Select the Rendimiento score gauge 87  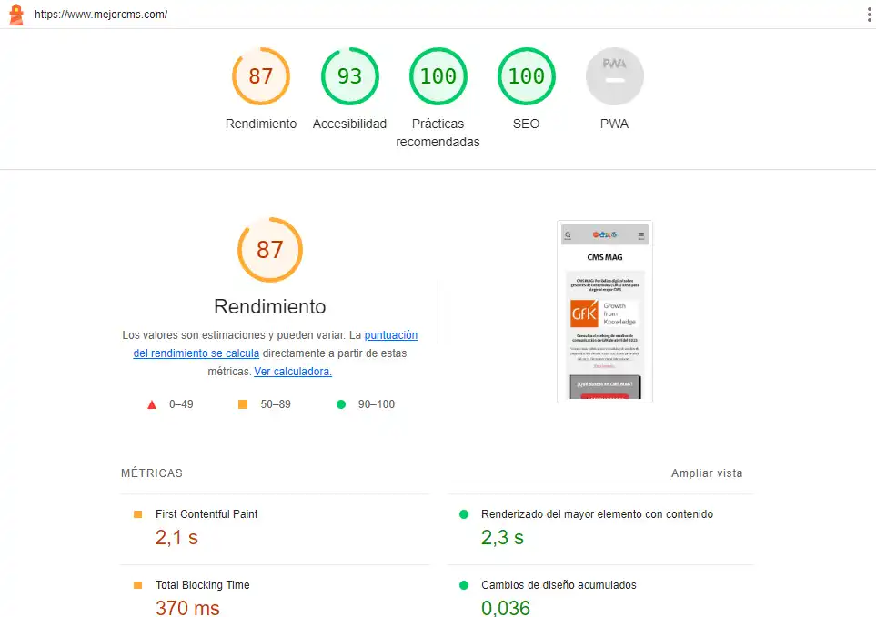pyautogui.click(x=261, y=76)
